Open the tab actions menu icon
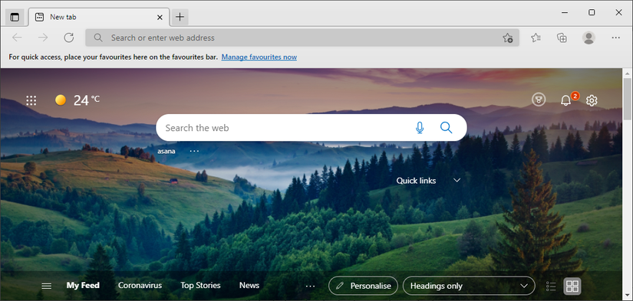The width and height of the screenshot is (633, 301). 15,17
